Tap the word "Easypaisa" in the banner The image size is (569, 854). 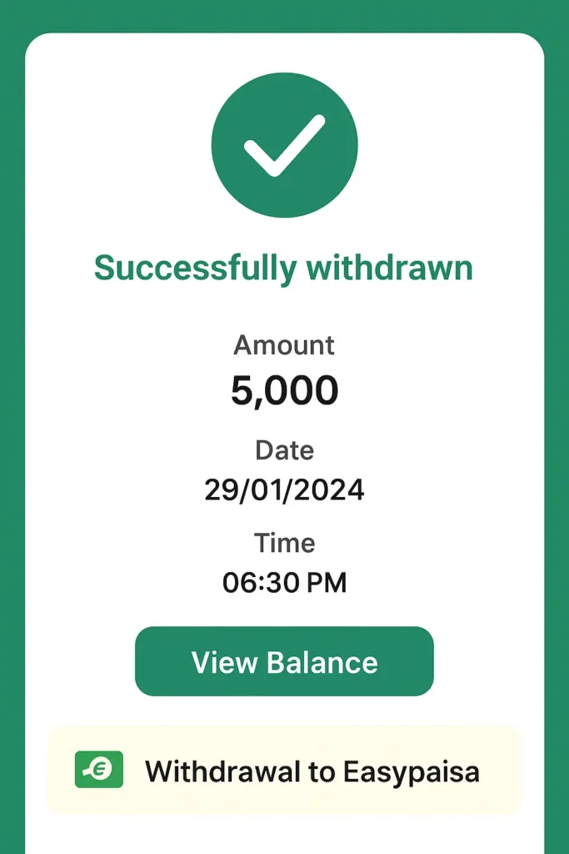coord(412,771)
